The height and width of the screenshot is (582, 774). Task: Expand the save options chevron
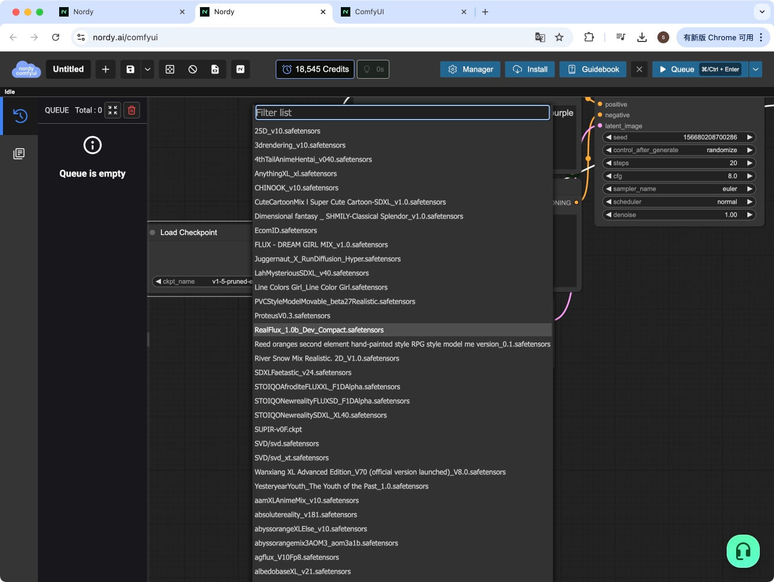(x=147, y=69)
